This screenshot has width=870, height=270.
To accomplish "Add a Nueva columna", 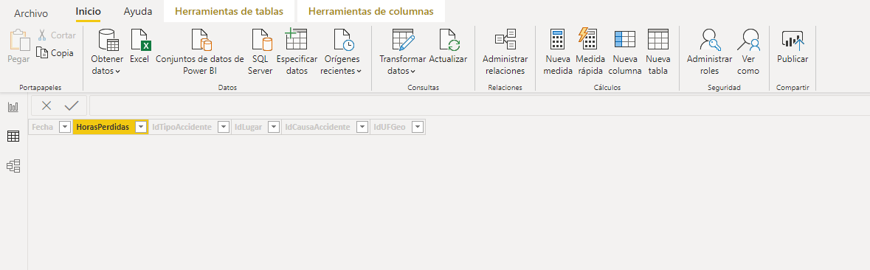I will pos(625,52).
